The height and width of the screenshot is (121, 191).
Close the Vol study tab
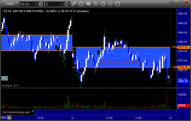[x=32, y=111]
